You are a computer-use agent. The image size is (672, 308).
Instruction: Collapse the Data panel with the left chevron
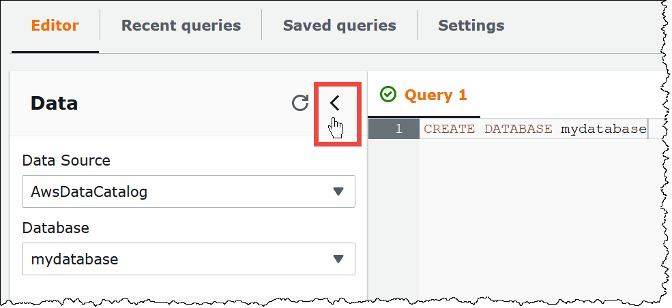(x=334, y=104)
